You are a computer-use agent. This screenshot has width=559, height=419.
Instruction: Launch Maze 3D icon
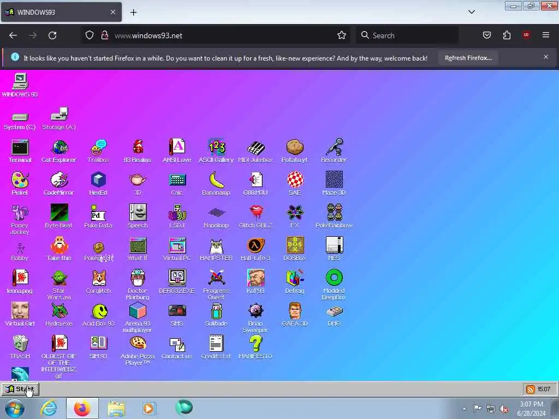coord(334,183)
